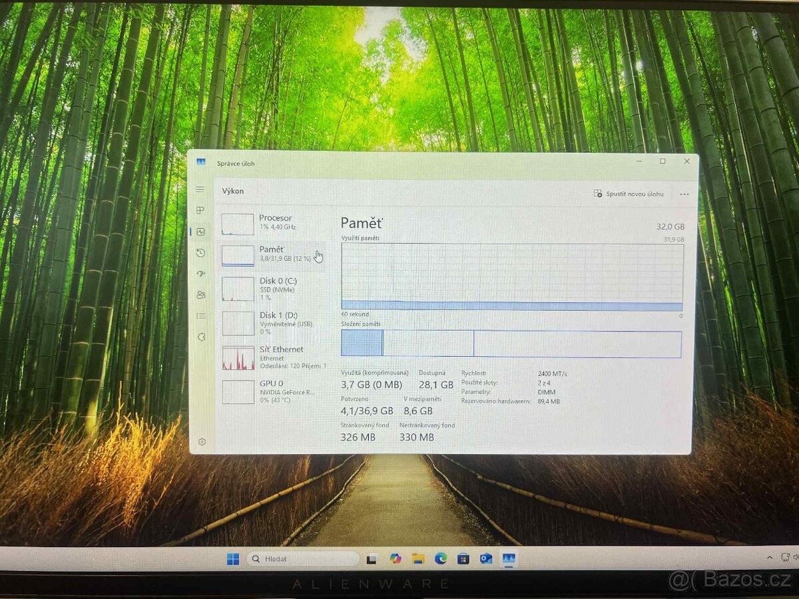Select the Procesor performance item
The width and height of the screenshot is (799, 599).
(273, 224)
